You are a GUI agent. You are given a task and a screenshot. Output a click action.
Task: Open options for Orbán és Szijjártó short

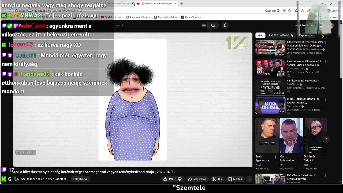click(x=324, y=158)
